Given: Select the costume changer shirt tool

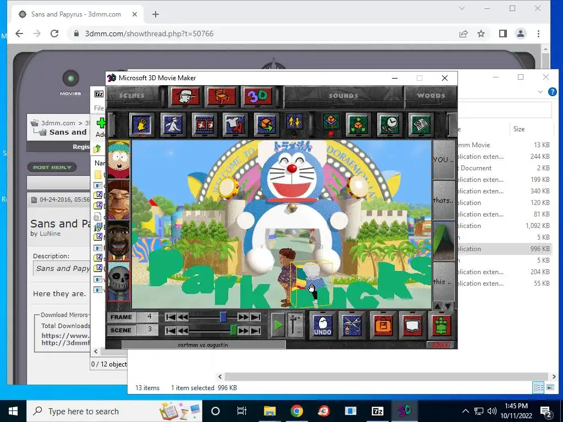Looking at the screenshot, I should 235,125.
